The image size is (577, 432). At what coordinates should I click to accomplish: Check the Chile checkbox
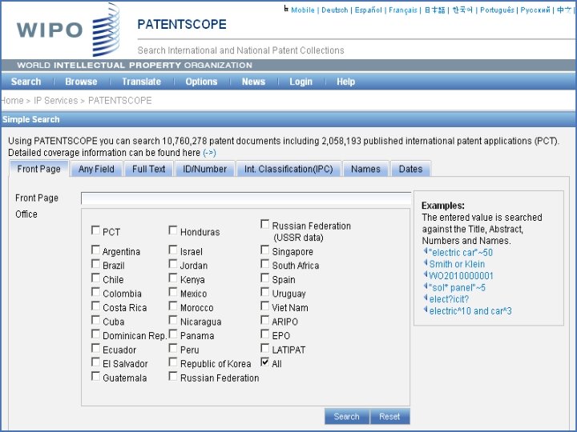coord(95,278)
